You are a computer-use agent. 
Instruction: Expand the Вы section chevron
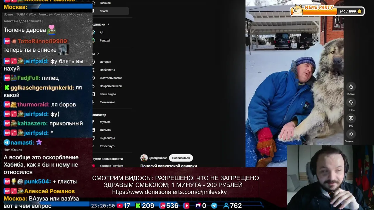(x=98, y=54)
